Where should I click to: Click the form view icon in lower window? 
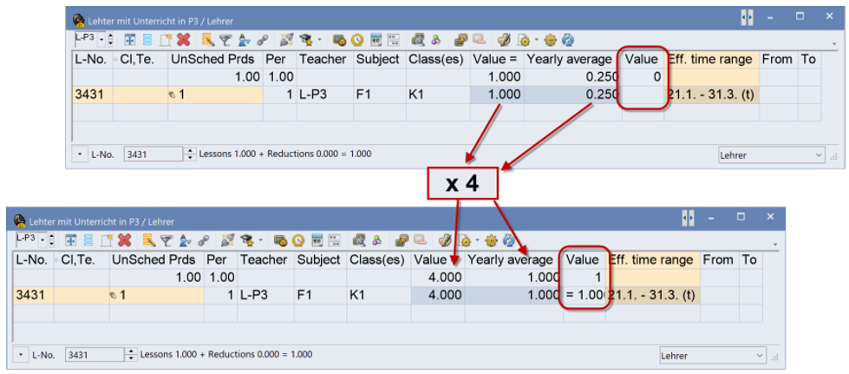point(71,239)
